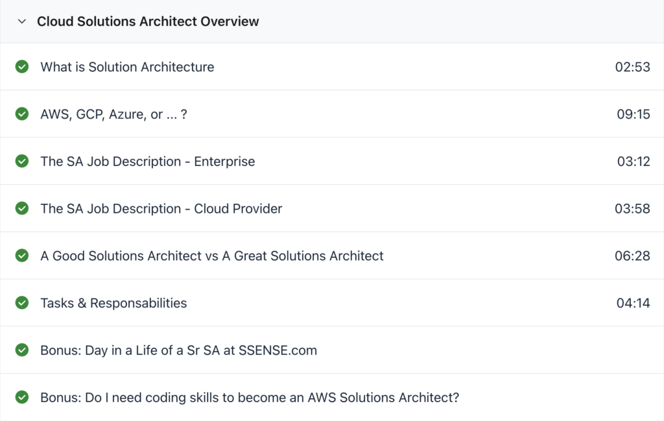The width and height of the screenshot is (664, 421).
Task: Click checkmark beside Good vs Great Solutions Architect
Action: [22, 256]
